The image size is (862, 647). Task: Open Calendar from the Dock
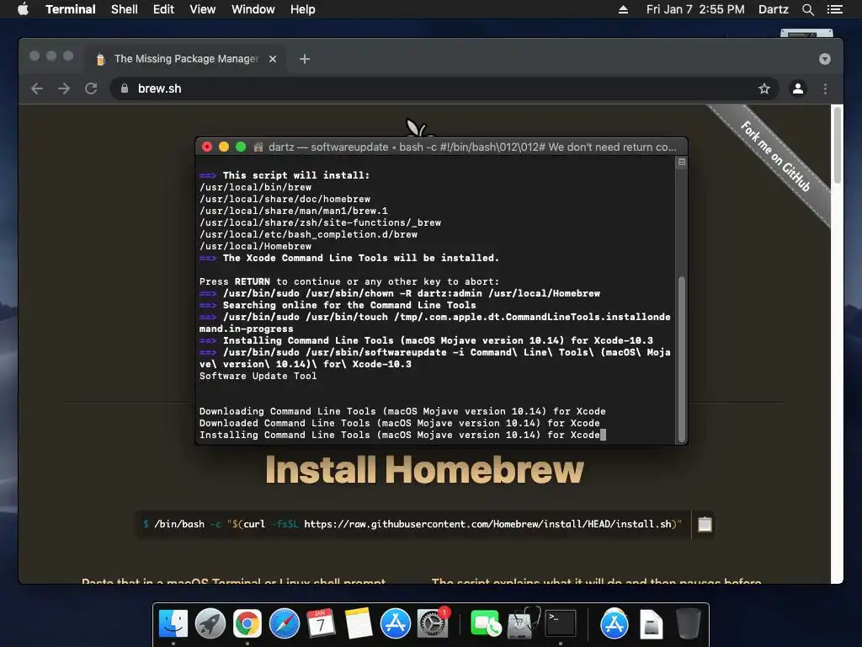(x=321, y=623)
